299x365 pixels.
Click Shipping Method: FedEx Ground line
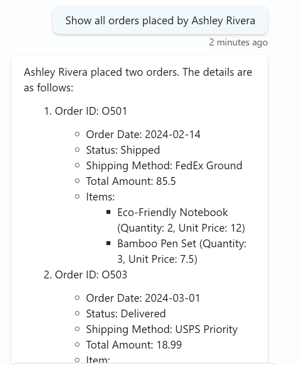tap(164, 165)
